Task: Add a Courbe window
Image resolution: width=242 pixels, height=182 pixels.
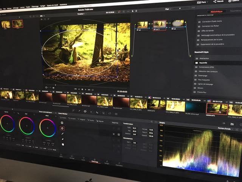Action: tap(91, 120)
